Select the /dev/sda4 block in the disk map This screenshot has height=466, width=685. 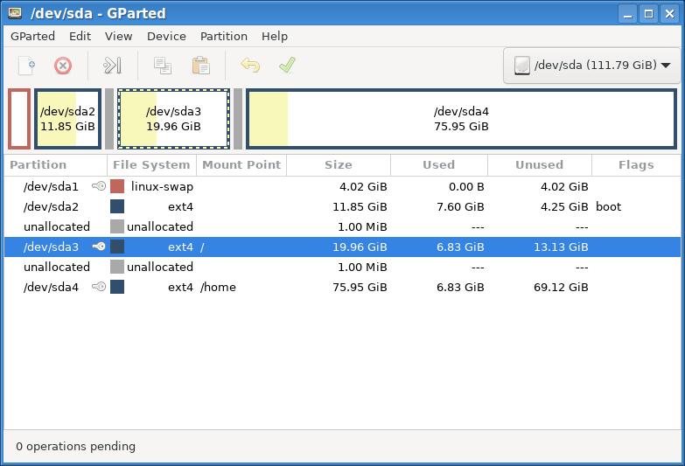(x=461, y=119)
